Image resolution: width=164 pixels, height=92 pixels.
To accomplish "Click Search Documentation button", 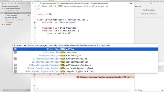I will [149, 14].
